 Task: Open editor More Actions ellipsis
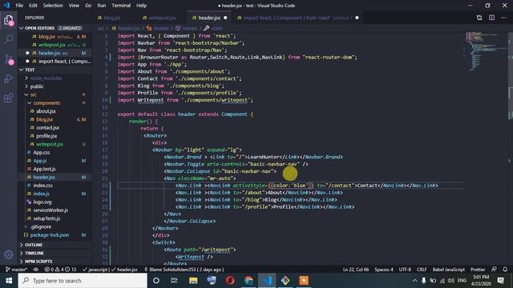click(x=503, y=18)
